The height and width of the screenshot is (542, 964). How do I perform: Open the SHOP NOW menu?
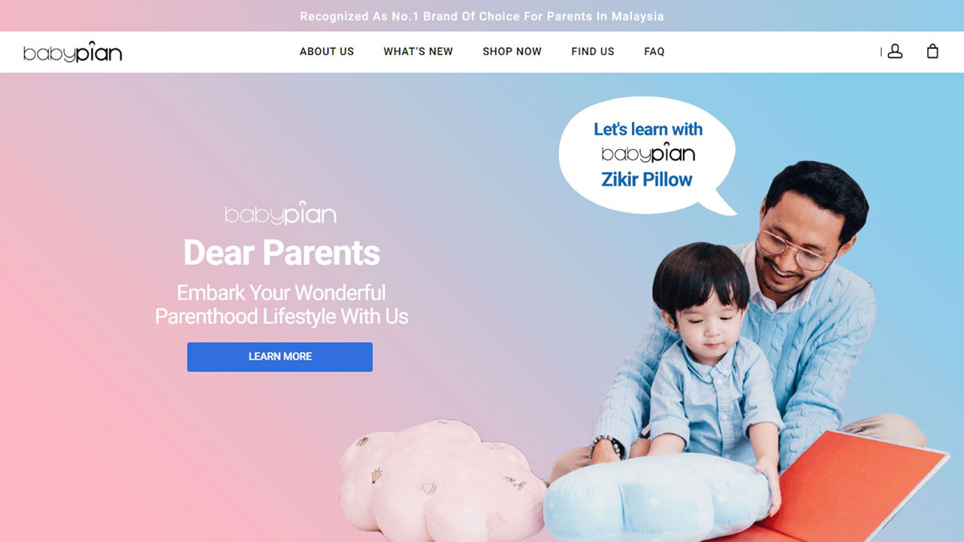512,51
